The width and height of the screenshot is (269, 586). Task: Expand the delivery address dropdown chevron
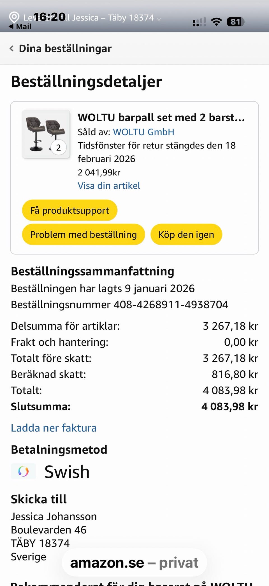159,19
